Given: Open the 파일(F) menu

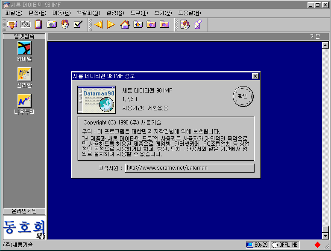Looking at the screenshot, I should pyautogui.click(x=14, y=13).
